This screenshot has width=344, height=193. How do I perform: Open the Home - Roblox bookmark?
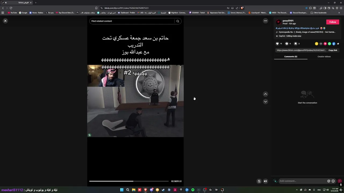pyautogui.click(x=36, y=13)
